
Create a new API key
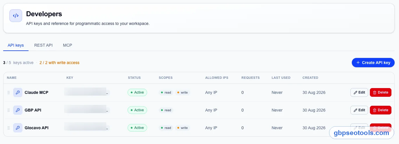[x=373, y=63]
